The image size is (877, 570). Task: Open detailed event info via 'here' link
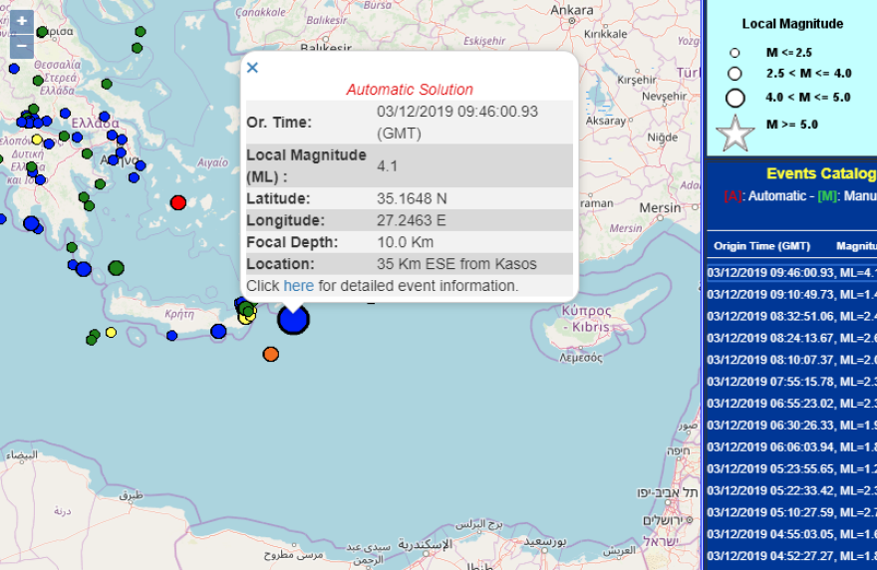coord(298,286)
